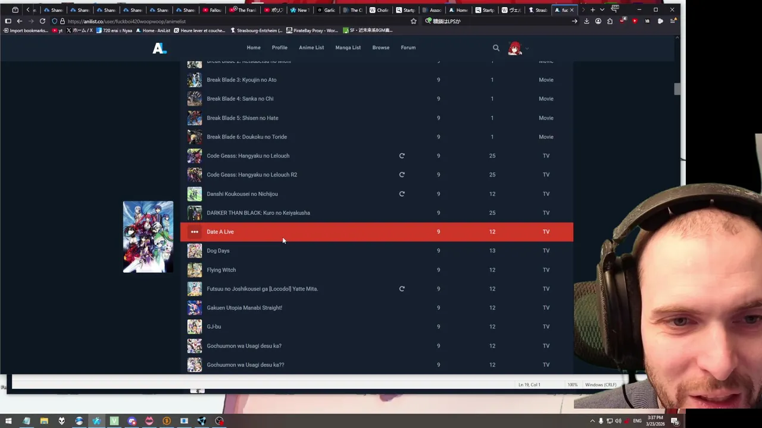Viewport: 762px width, 428px height.
Task: Switch to the Fallout browser tab
Action: coord(213,10)
